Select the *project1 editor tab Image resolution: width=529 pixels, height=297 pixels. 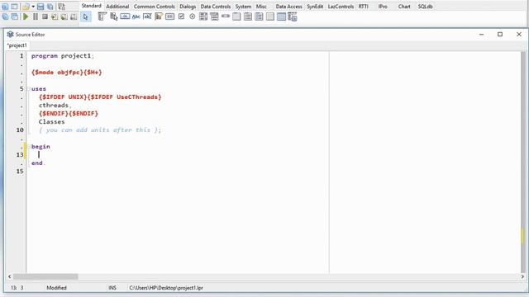(17, 45)
